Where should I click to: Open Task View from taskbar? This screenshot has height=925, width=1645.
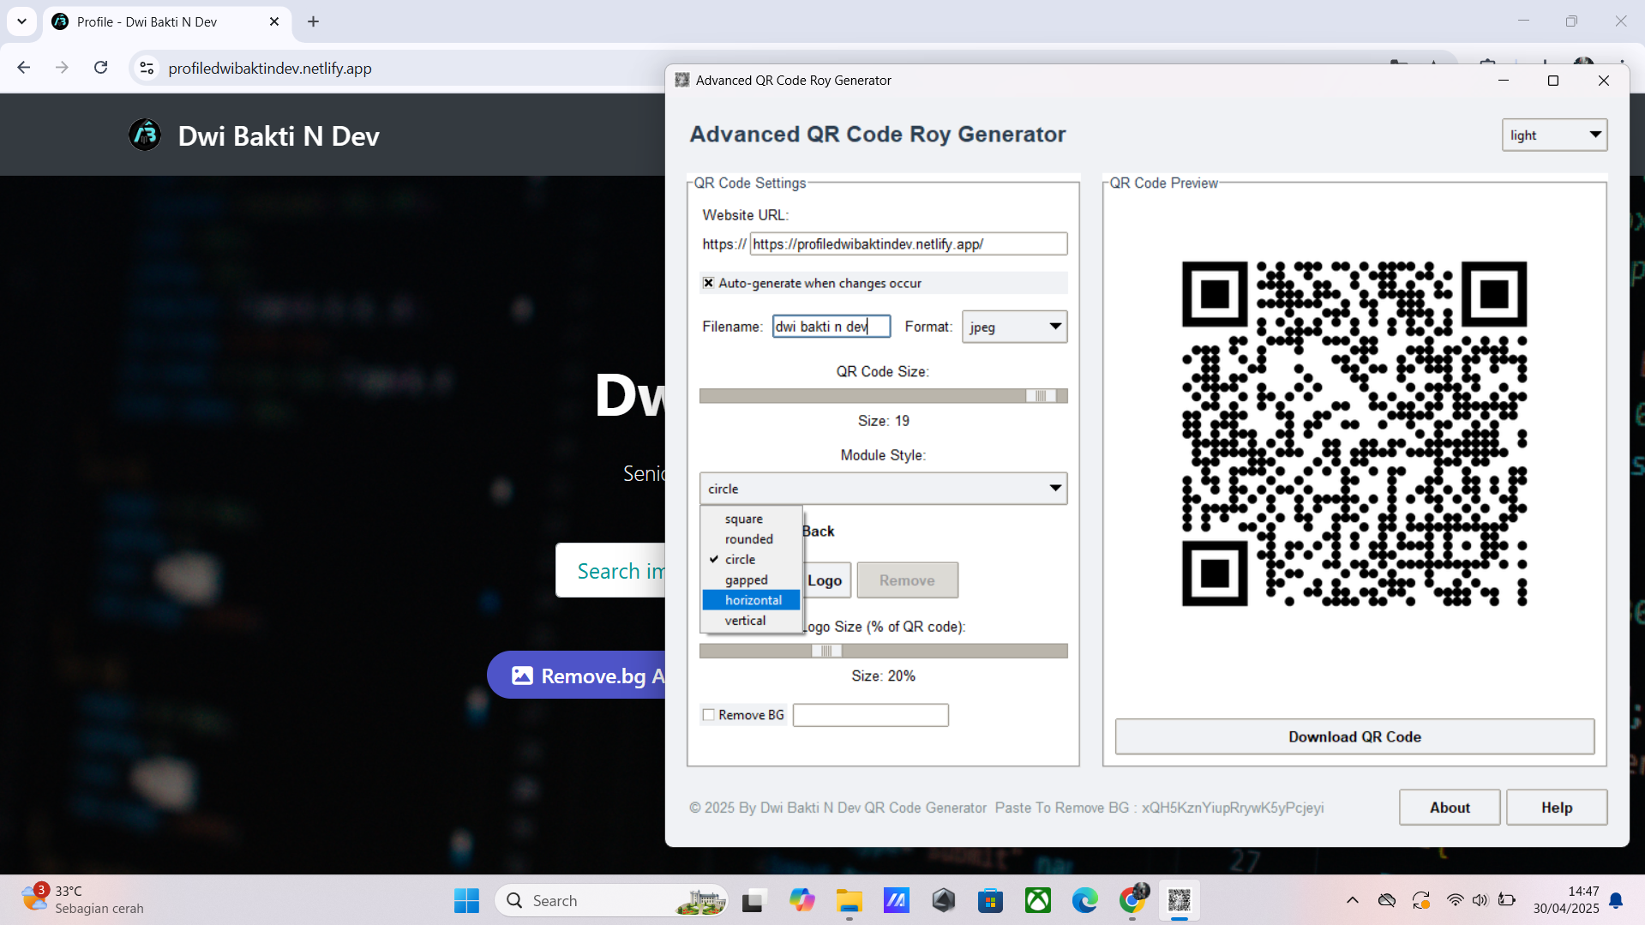(753, 901)
